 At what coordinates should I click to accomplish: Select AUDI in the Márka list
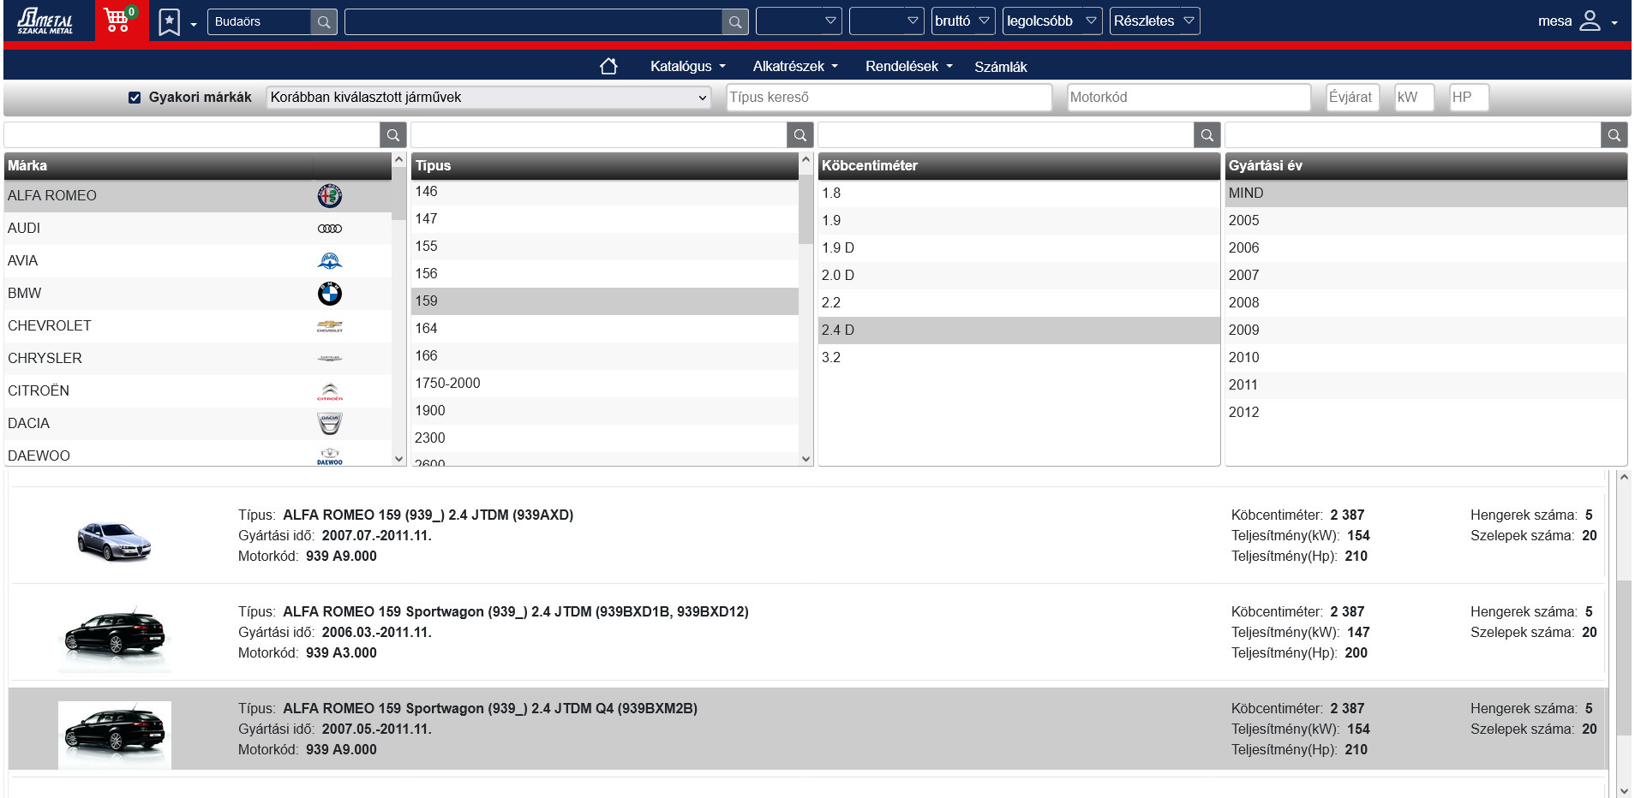198,229
